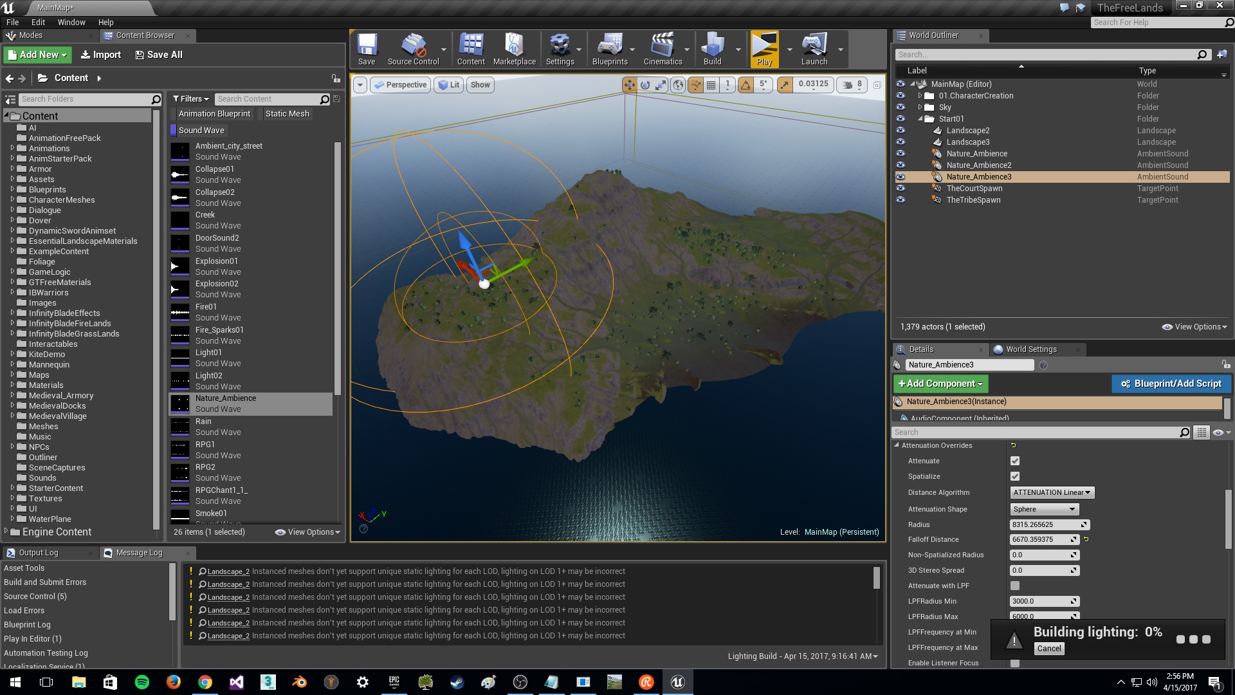This screenshot has height=695, width=1235.
Task: Add new folder in World Outliner
Action: (1221, 55)
